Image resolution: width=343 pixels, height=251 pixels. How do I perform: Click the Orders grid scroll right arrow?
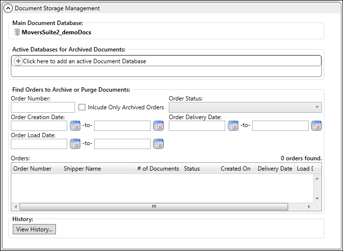pos(309,207)
